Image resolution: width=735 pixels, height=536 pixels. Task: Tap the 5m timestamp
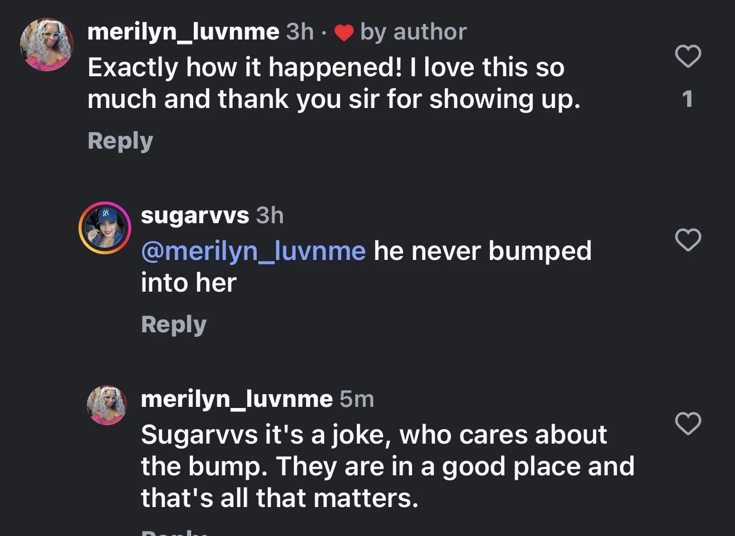coord(357,399)
